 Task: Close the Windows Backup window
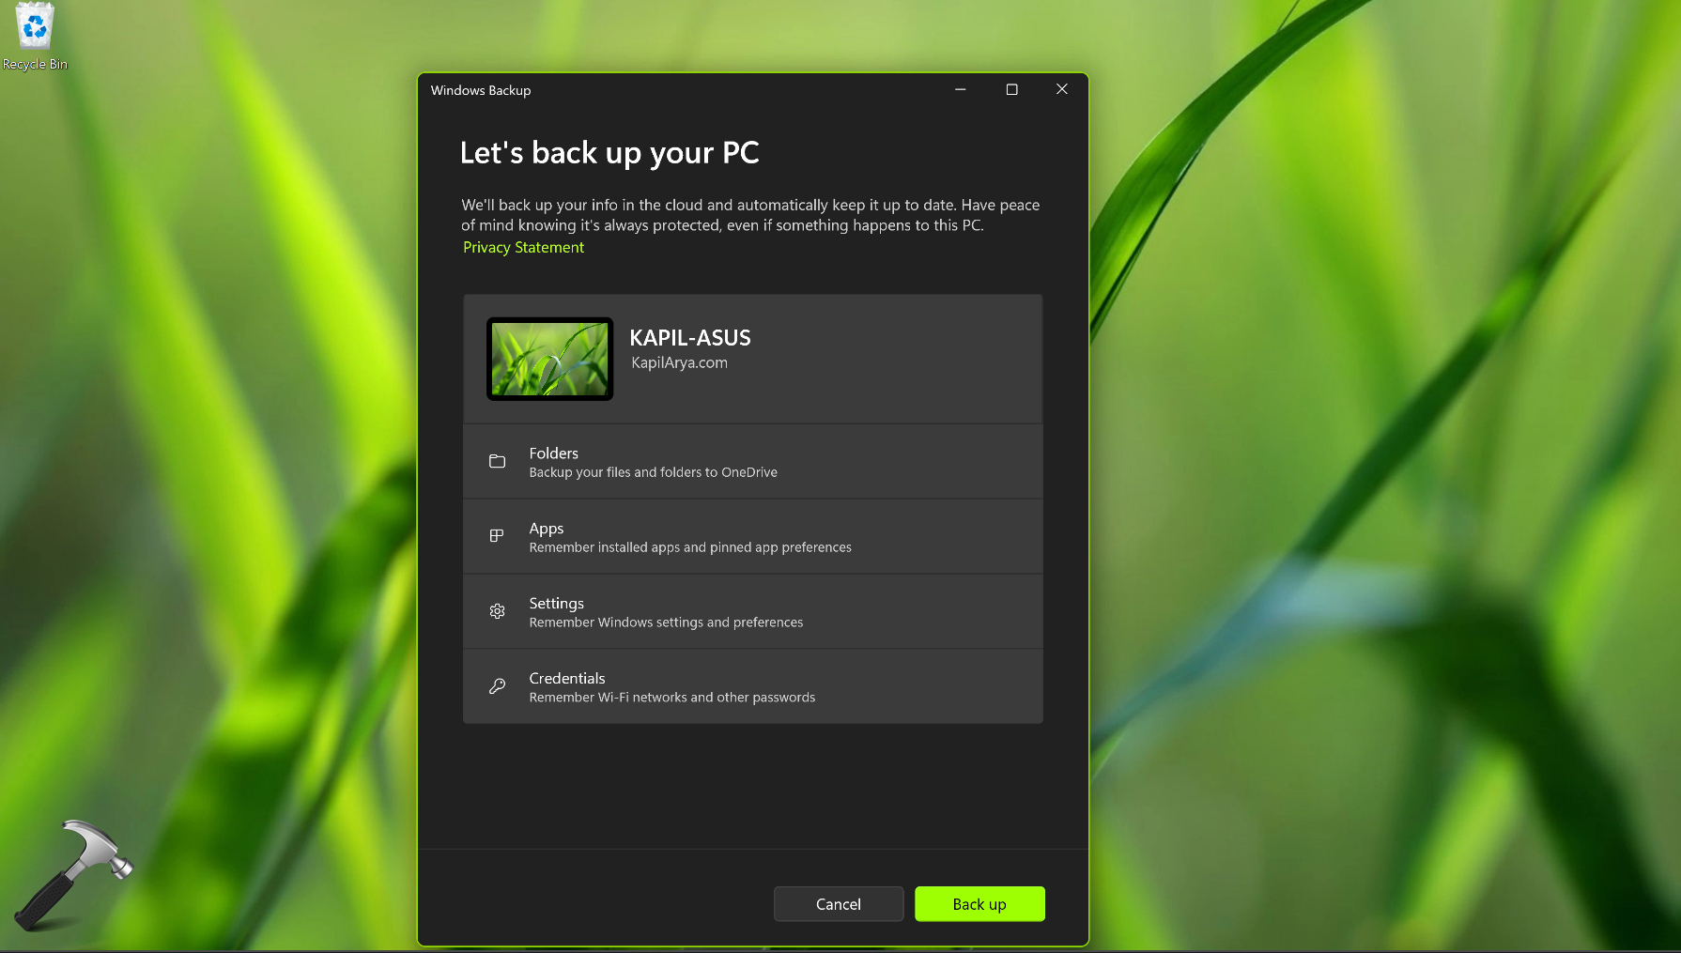(1062, 89)
